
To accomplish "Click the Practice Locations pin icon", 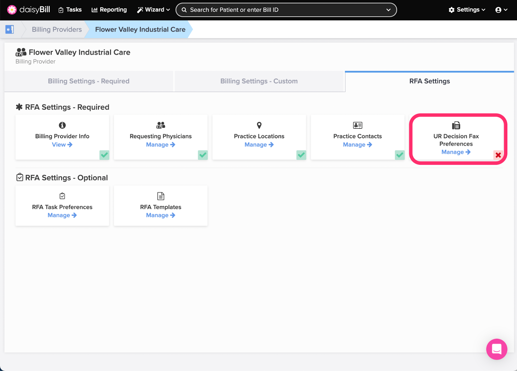I will coord(259,125).
